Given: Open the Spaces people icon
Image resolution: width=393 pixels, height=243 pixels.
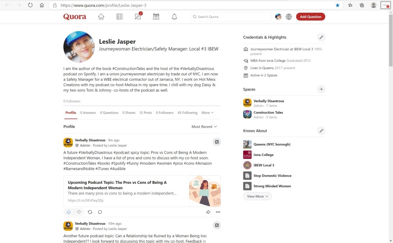Looking at the screenshot, I should (x=156, y=17).
